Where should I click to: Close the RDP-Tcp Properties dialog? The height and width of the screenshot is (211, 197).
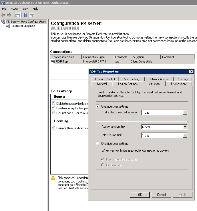point(191,72)
